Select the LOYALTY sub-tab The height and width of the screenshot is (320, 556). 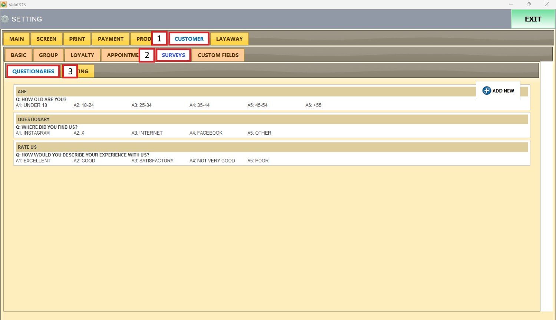82,55
